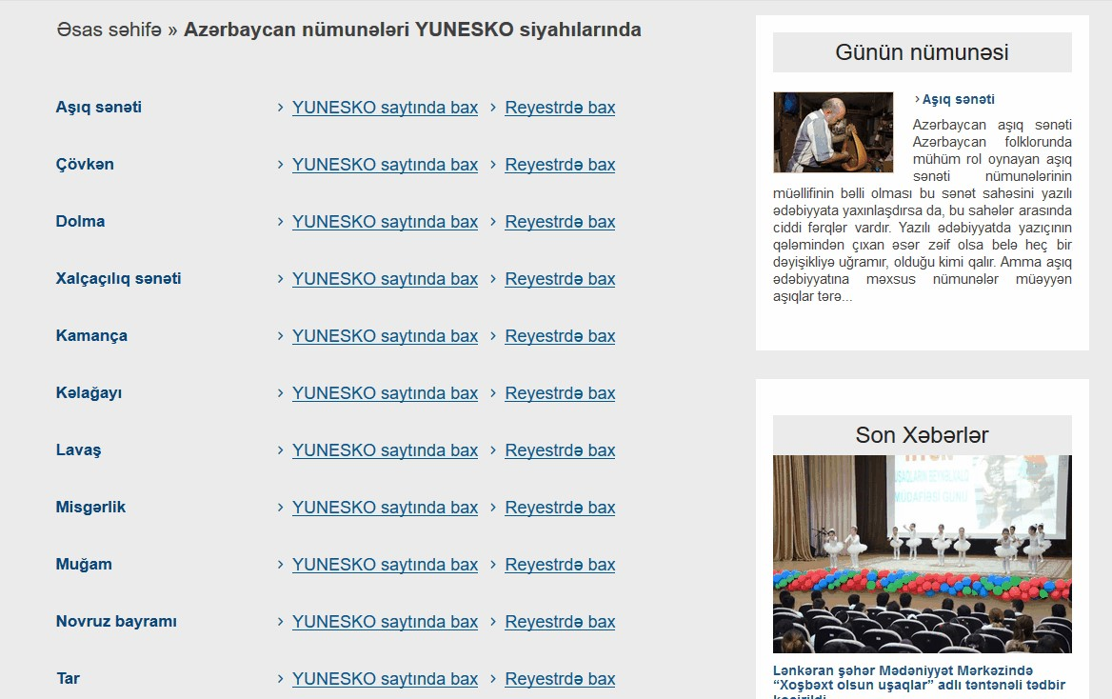Image resolution: width=1112 pixels, height=699 pixels.
Task: Click 'YUNESKO saytında bax' for Kəlağayı
Action: 385,393
